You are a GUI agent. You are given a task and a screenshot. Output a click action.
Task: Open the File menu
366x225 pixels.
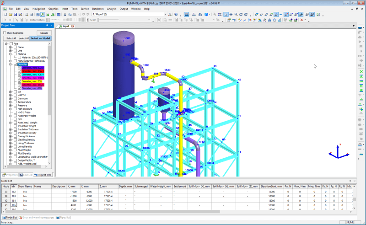pos(11,9)
